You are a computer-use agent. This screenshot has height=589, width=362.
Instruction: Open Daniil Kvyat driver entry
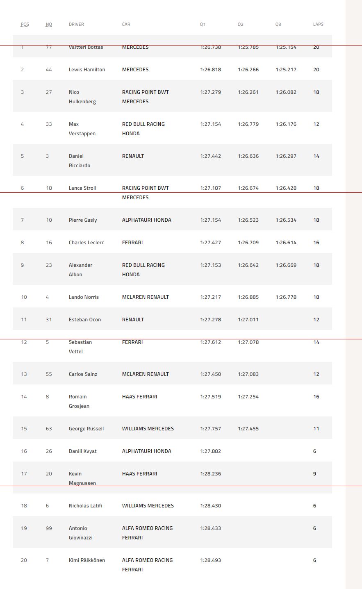click(x=83, y=451)
